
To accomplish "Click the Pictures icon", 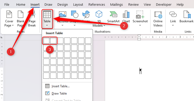I will [63, 14].
